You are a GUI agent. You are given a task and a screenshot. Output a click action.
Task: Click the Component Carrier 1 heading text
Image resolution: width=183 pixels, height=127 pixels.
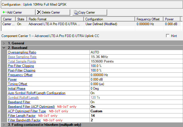click(50, 36)
